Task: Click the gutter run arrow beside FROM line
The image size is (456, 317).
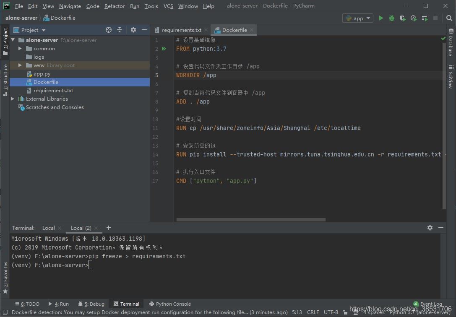Action: pos(164,49)
